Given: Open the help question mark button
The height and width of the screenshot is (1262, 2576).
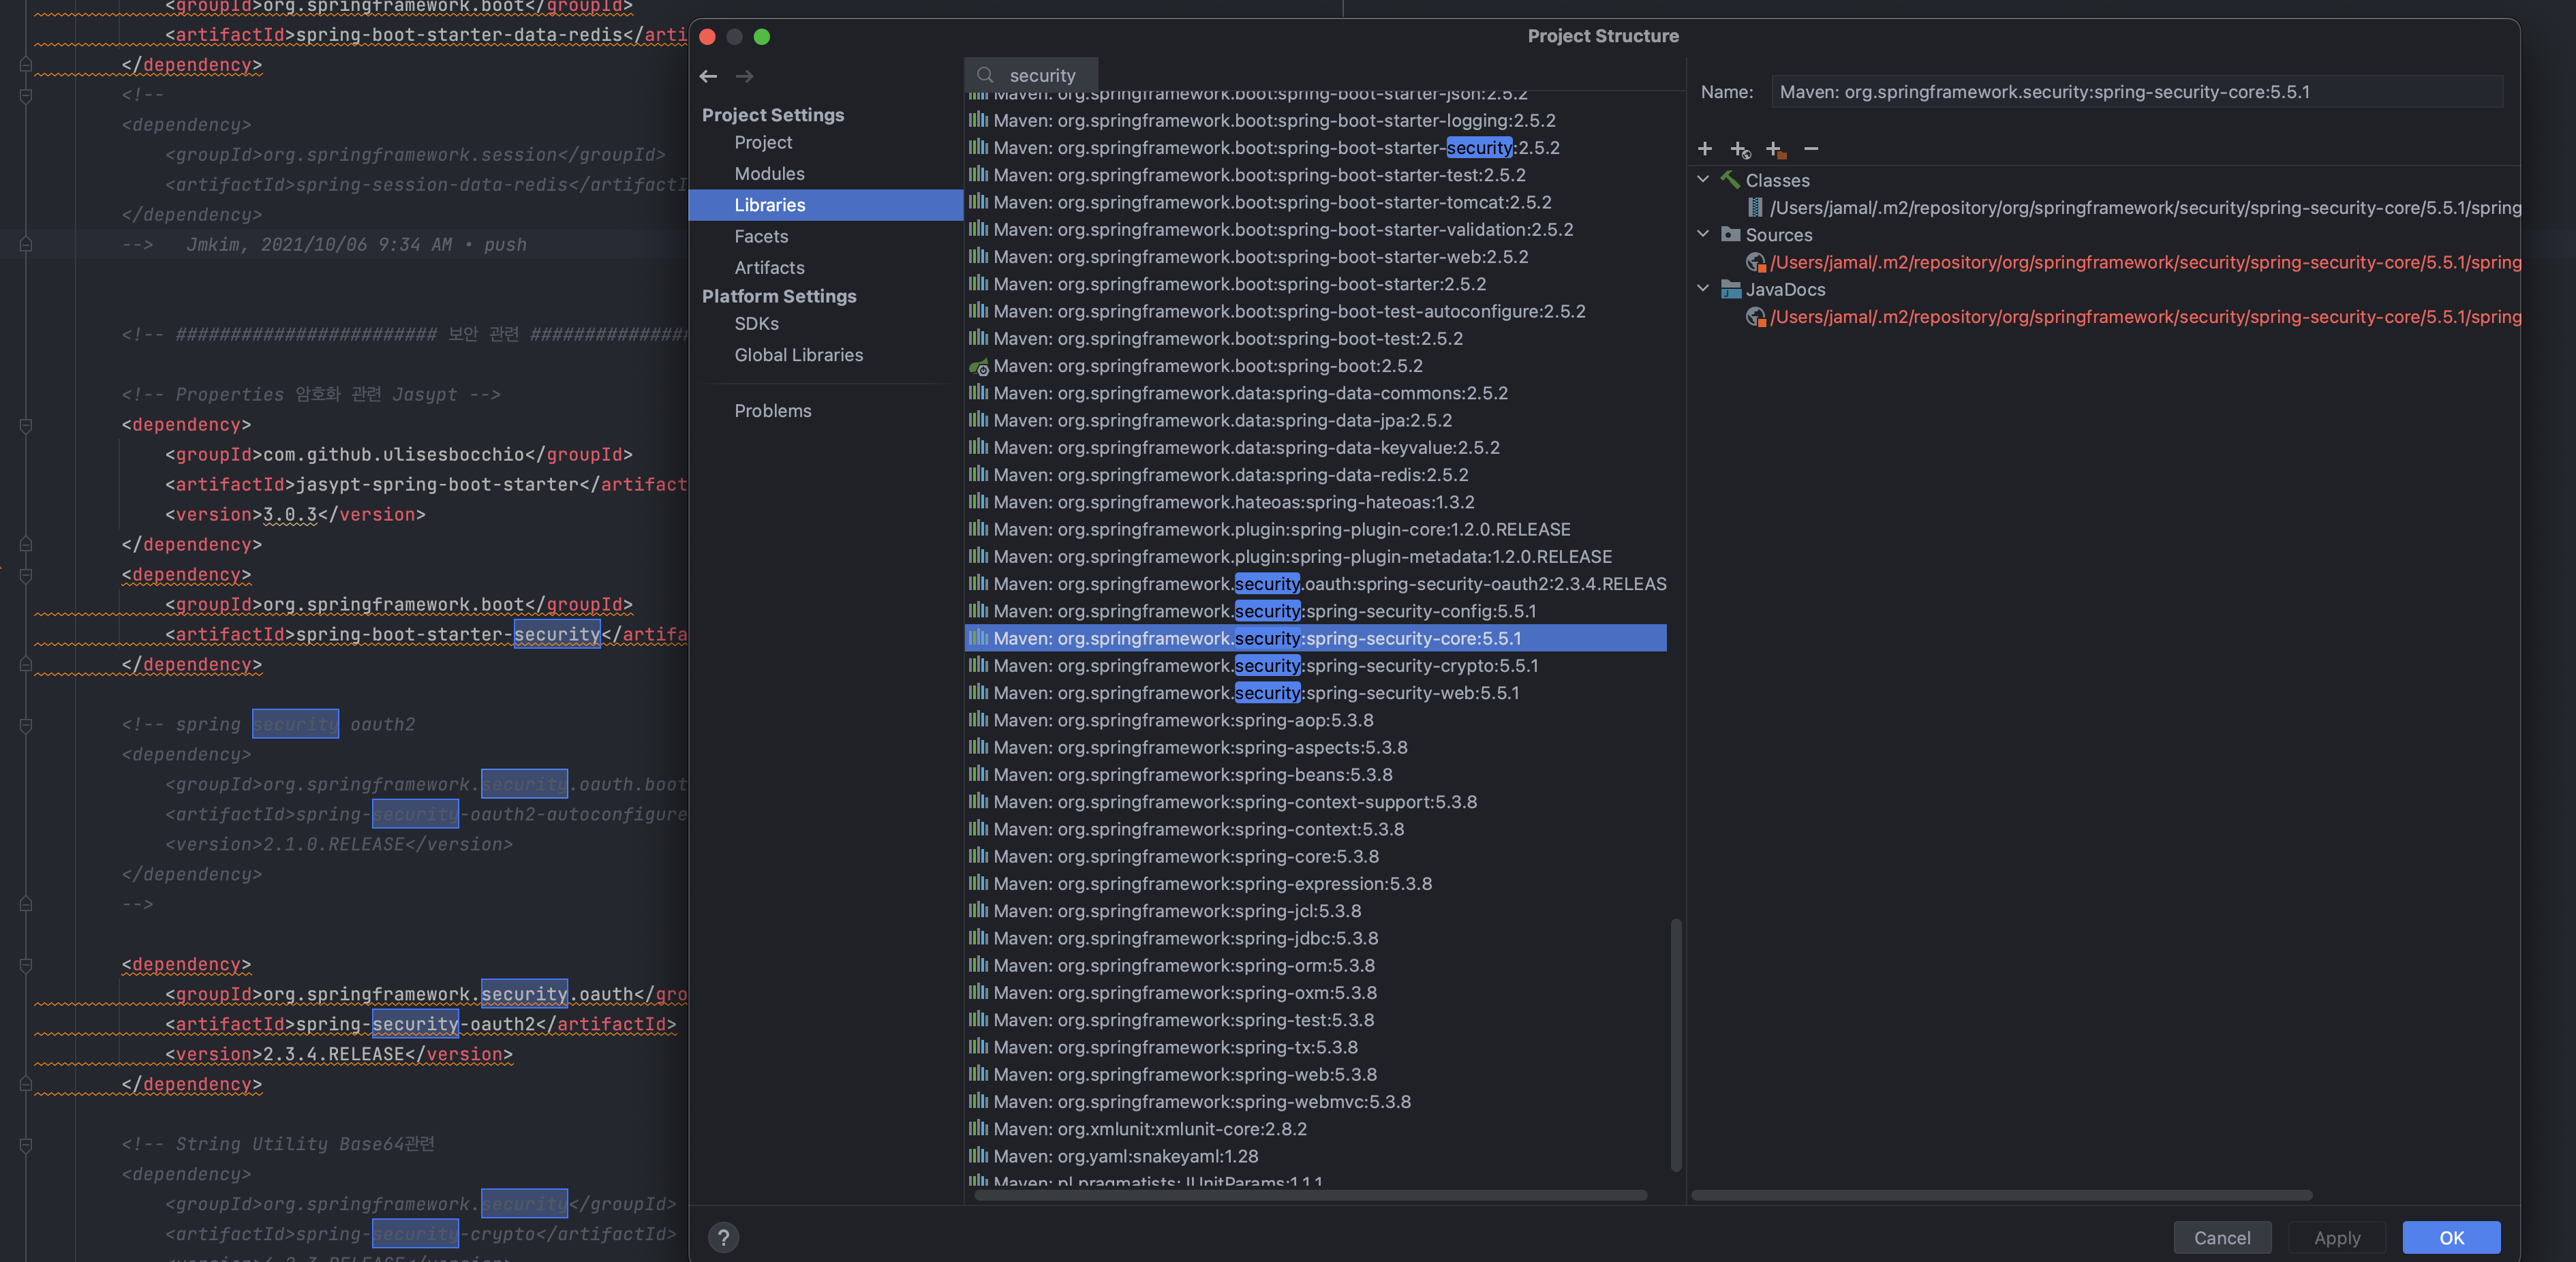Looking at the screenshot, I should pos(723,1238).
